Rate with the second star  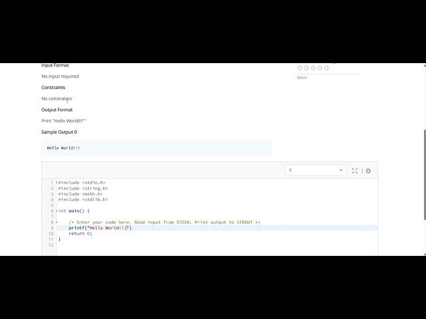306,68
